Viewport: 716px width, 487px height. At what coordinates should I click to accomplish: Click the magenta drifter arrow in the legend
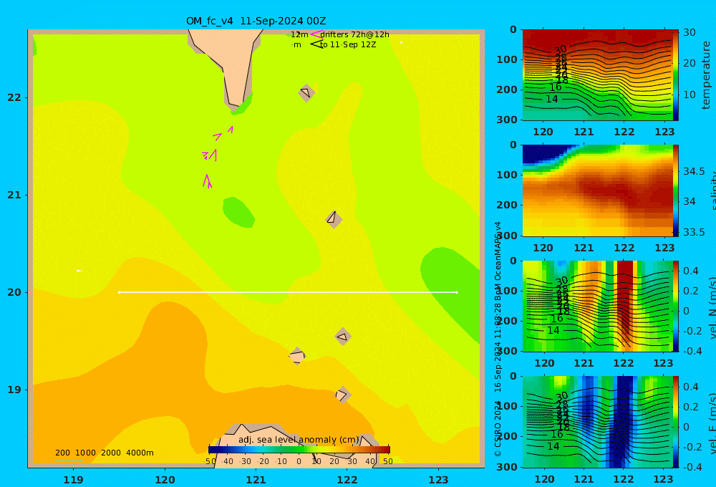click(x=316, y=34)
